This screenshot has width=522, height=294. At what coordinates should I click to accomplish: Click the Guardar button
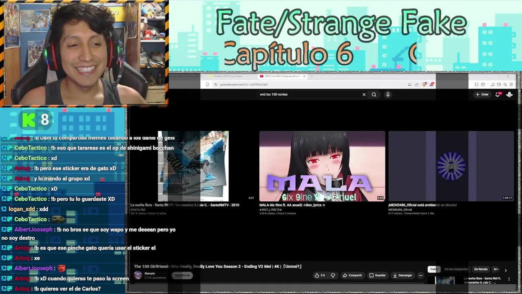pos(377,275)
